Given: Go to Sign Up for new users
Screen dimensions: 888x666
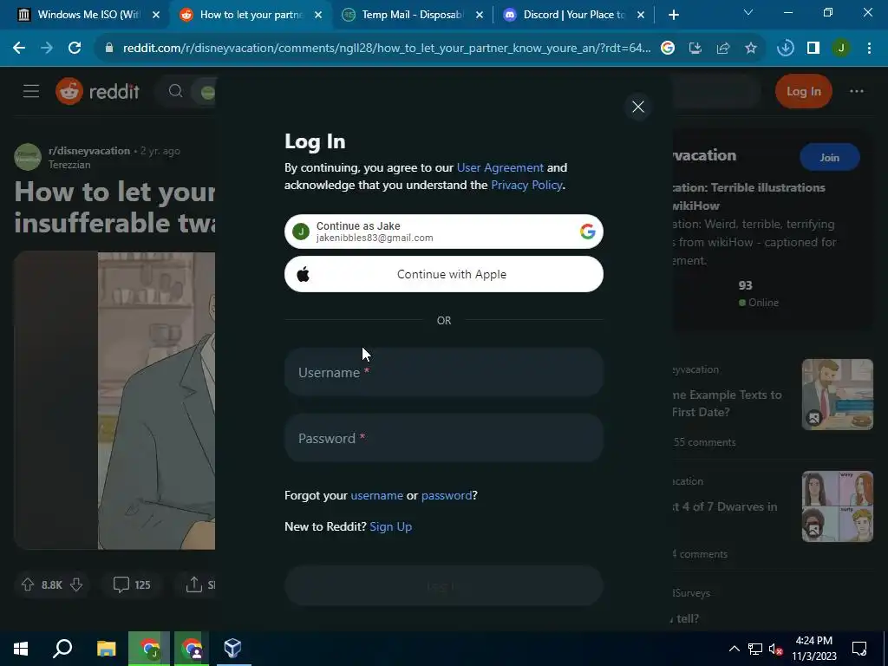Looking at the screenshot, I should coord(391,526).
